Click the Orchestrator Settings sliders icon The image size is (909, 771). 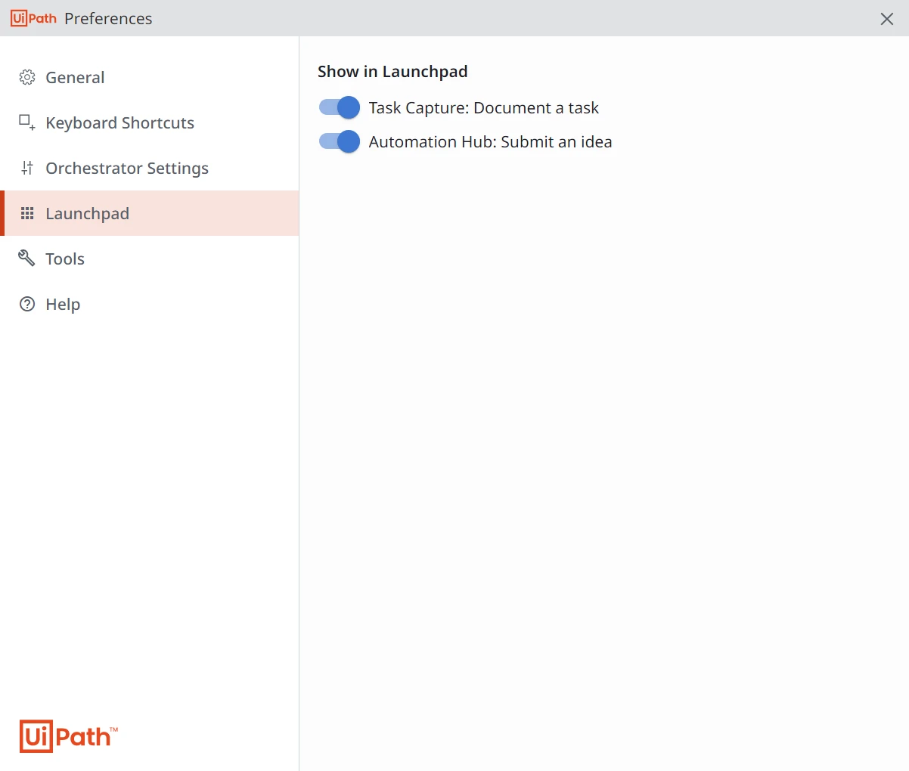tap(27, 168)
